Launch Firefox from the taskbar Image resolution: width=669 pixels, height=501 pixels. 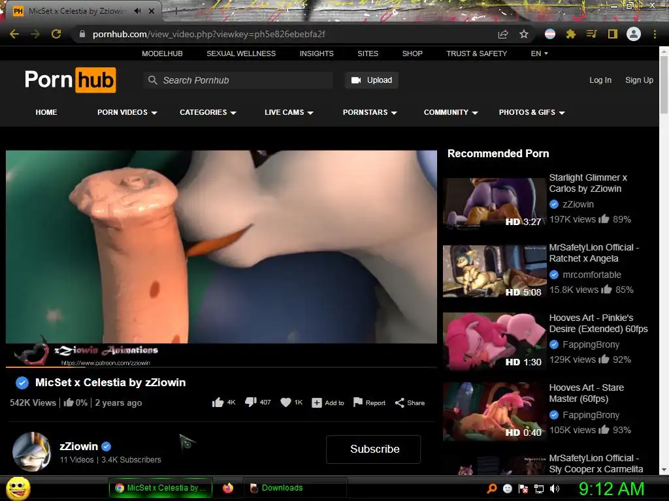coord(228,488)
